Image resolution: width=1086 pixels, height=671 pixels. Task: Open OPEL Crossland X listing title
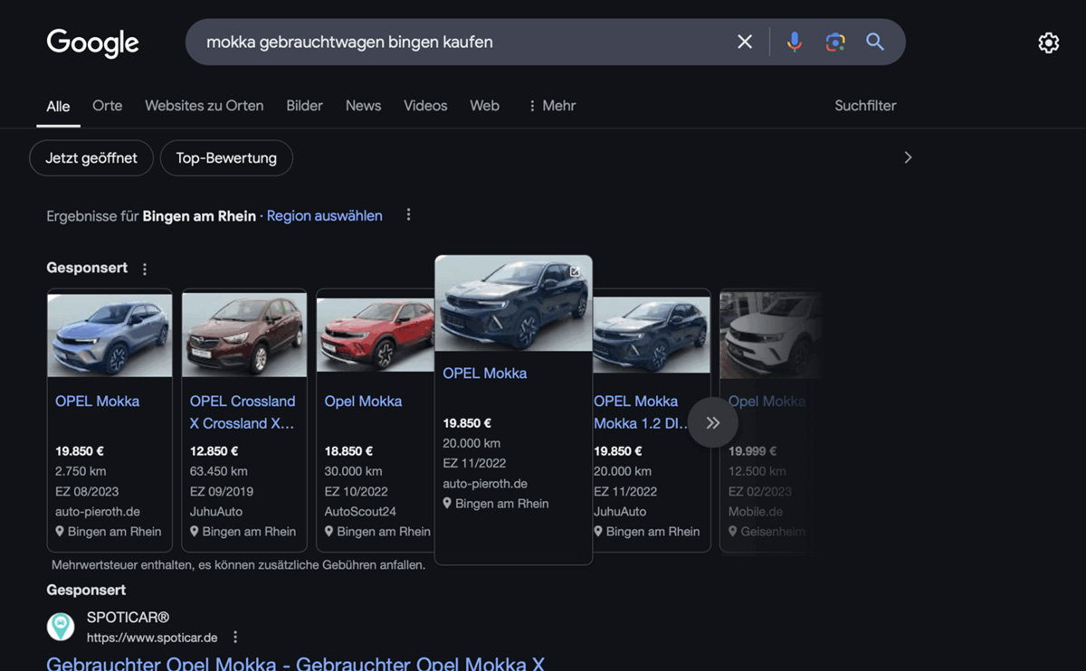[x=243, y=412]
